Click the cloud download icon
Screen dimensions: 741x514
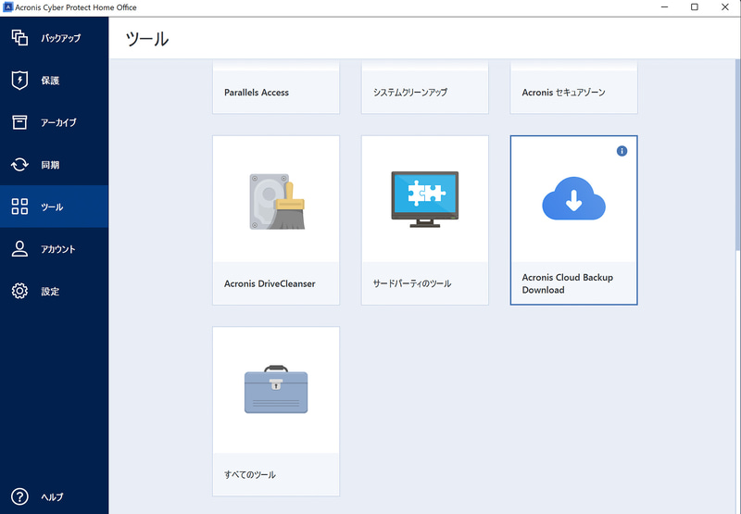tap(573, 198)
